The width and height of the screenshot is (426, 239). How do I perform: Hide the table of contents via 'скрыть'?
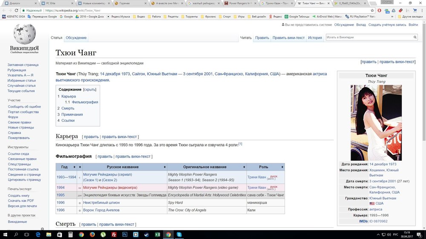tap(89, 90)
